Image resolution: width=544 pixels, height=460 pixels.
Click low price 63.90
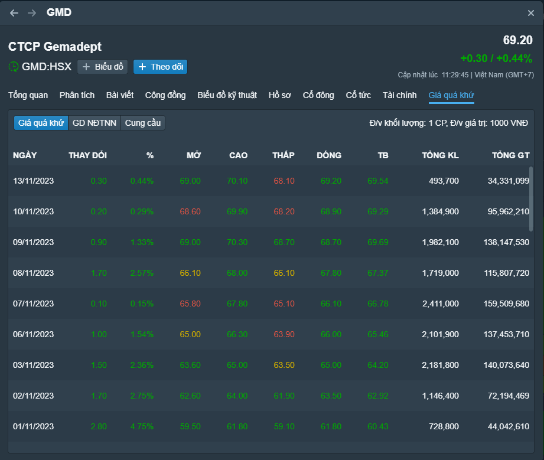click(284, 334)
